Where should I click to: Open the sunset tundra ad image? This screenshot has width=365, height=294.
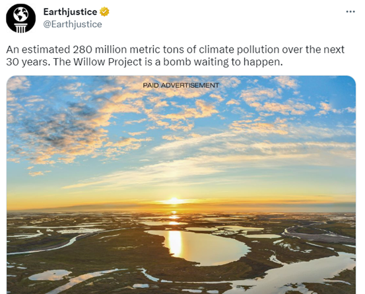pyautogui.click(x=181, y=185)
